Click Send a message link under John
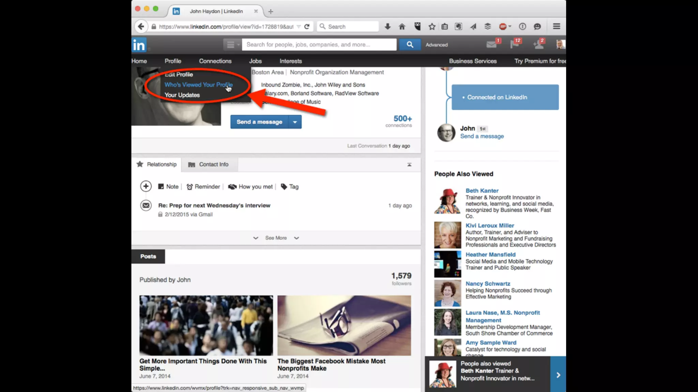Screen dimensions: 698x392 tap(482, 136)
